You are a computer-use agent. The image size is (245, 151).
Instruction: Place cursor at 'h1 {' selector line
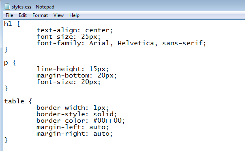(12, 24)
